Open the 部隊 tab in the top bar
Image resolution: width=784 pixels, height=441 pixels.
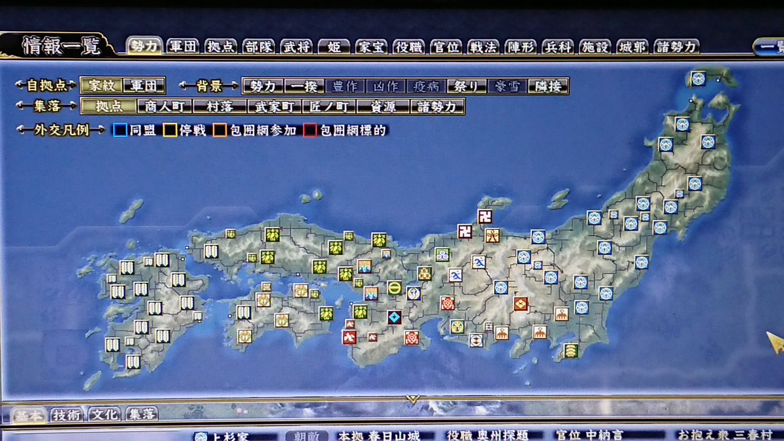259,47
